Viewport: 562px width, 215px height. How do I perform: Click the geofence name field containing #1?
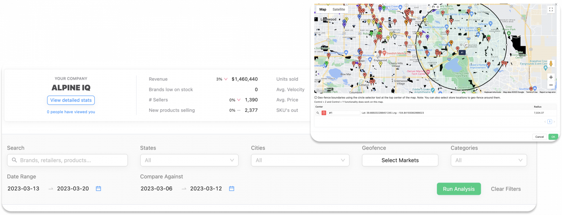point(344,113)
